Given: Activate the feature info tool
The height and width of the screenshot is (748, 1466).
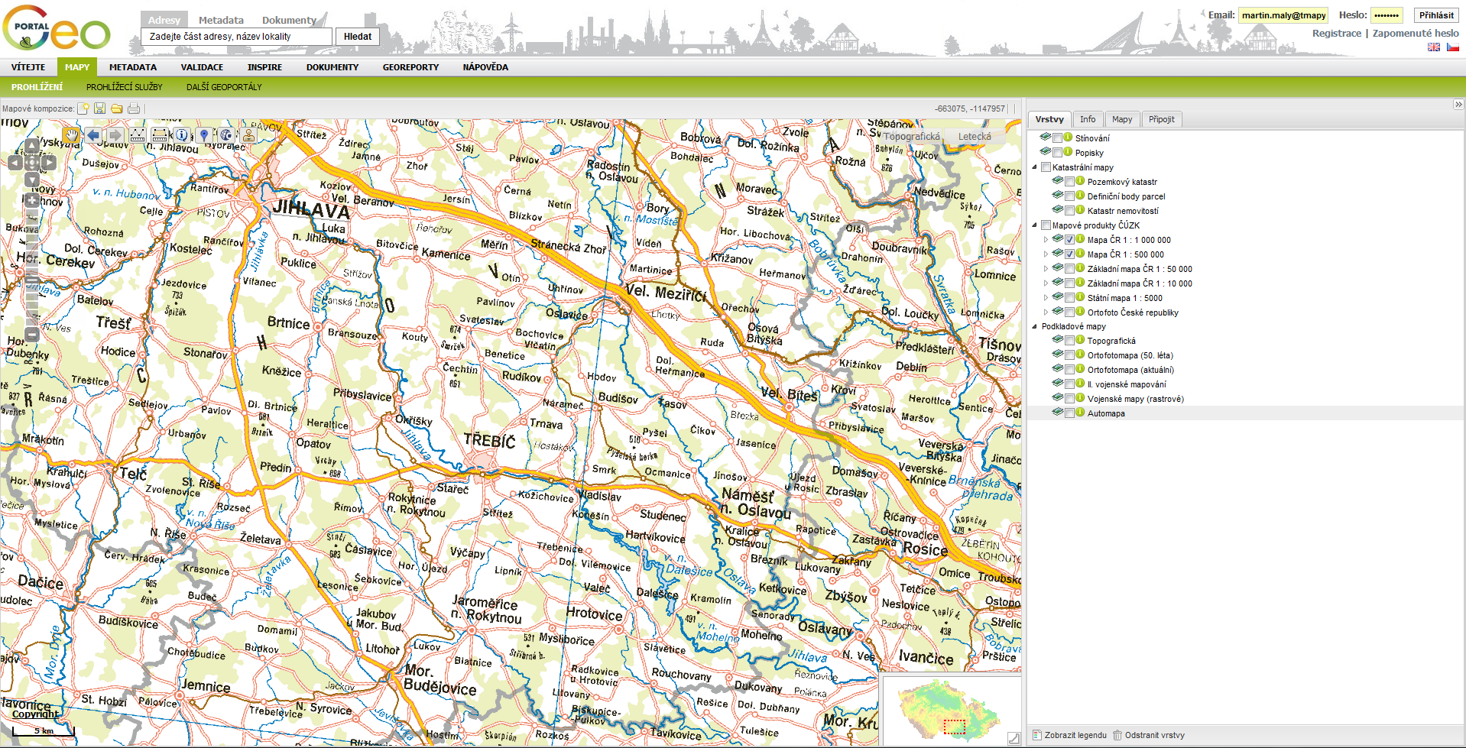Looking at the screenshot, I should tap(182, 135).
